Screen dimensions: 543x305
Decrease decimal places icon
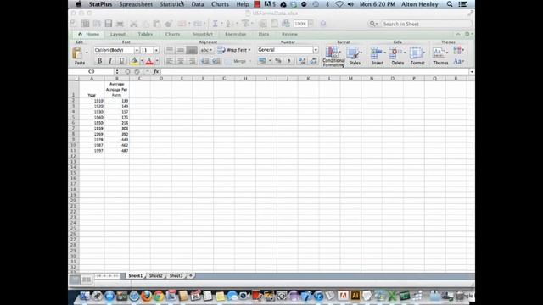[x=313, y=61]
